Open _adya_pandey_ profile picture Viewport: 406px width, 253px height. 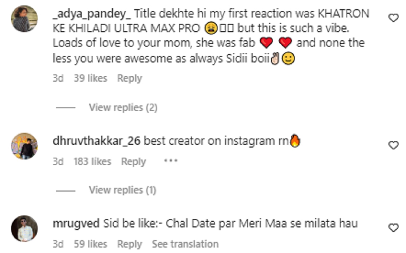pos(25,19)
